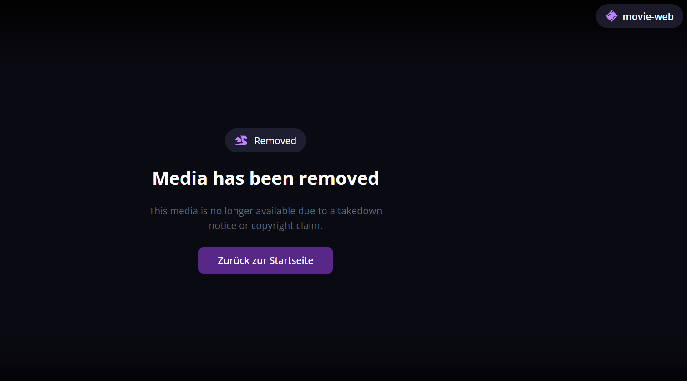This screenshot has width=687, height=381.
Task: Click the words has been in the heading
Action: [253, 178]
